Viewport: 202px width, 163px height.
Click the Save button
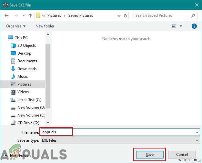pyautogui.click(x=150, y=155)
